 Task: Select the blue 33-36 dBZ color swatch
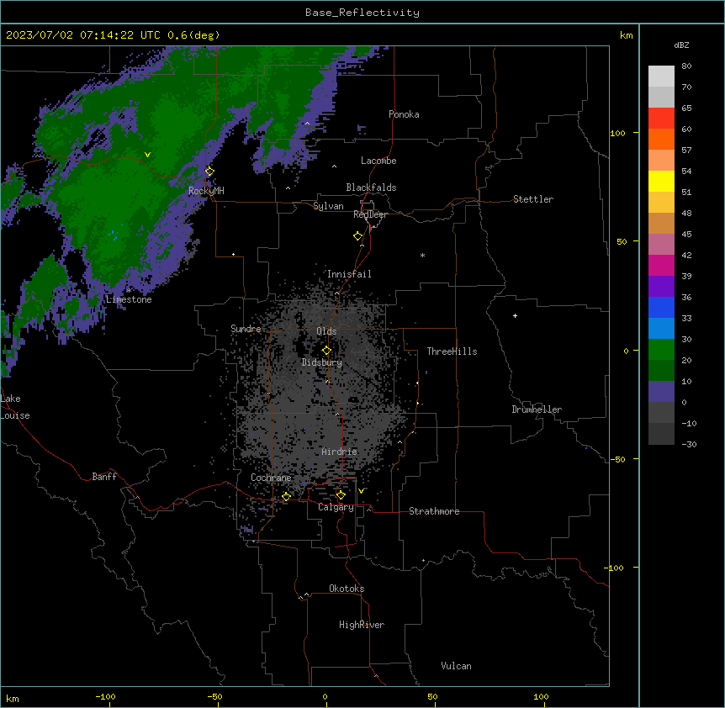click(661, 307)
